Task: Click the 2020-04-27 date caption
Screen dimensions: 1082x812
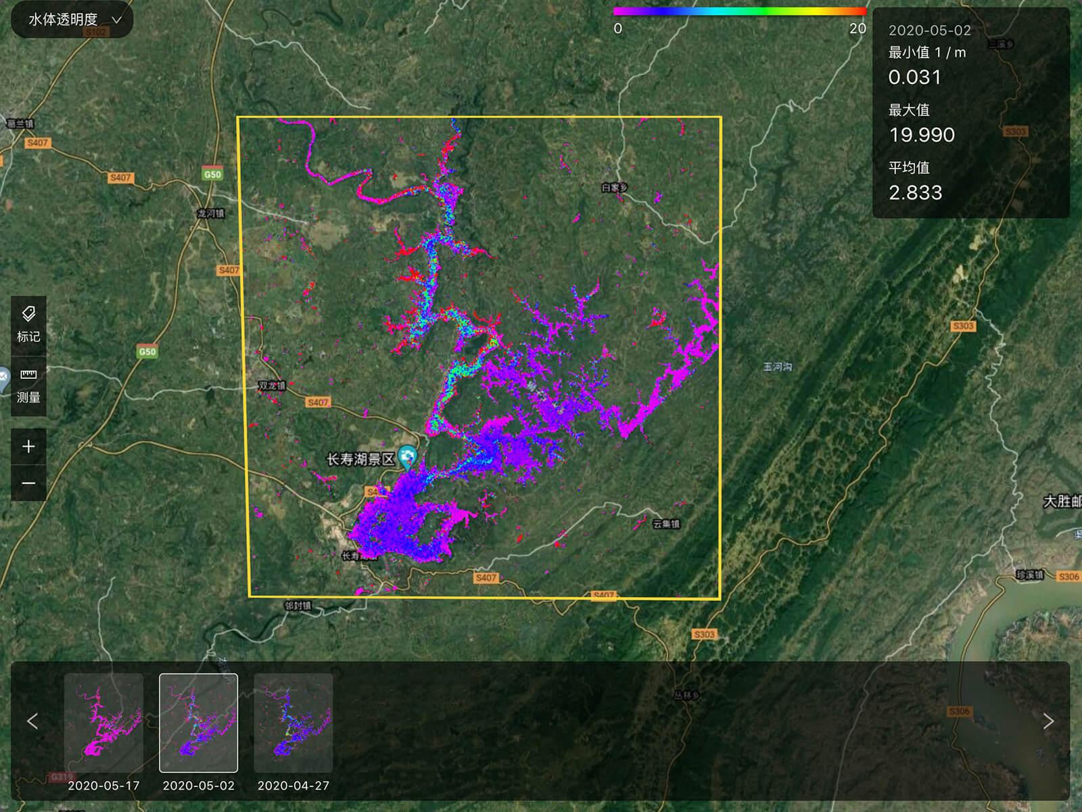Action: tap(293, 786)
